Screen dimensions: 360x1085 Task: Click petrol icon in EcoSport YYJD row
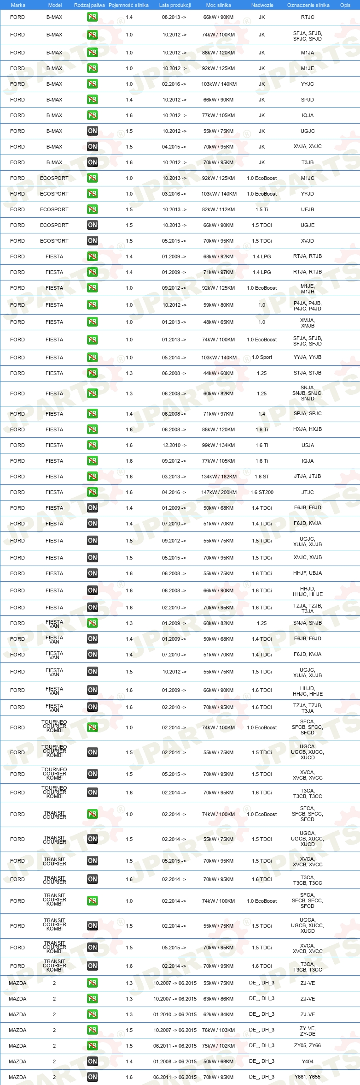click(93, 194)
